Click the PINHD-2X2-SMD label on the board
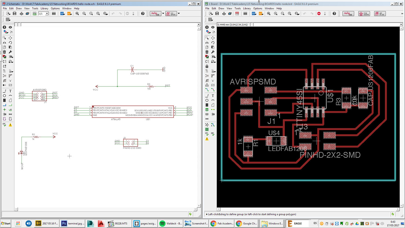The image size is (405, 228). tap(330, 155)
